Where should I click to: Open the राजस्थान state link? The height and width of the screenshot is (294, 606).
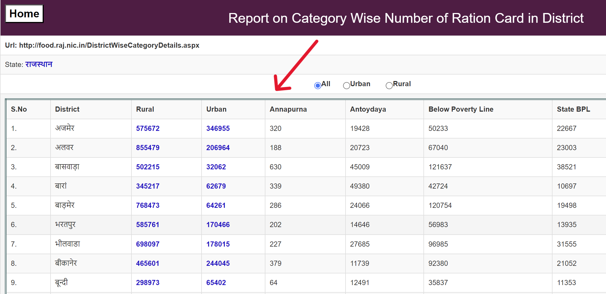point(39,64)
